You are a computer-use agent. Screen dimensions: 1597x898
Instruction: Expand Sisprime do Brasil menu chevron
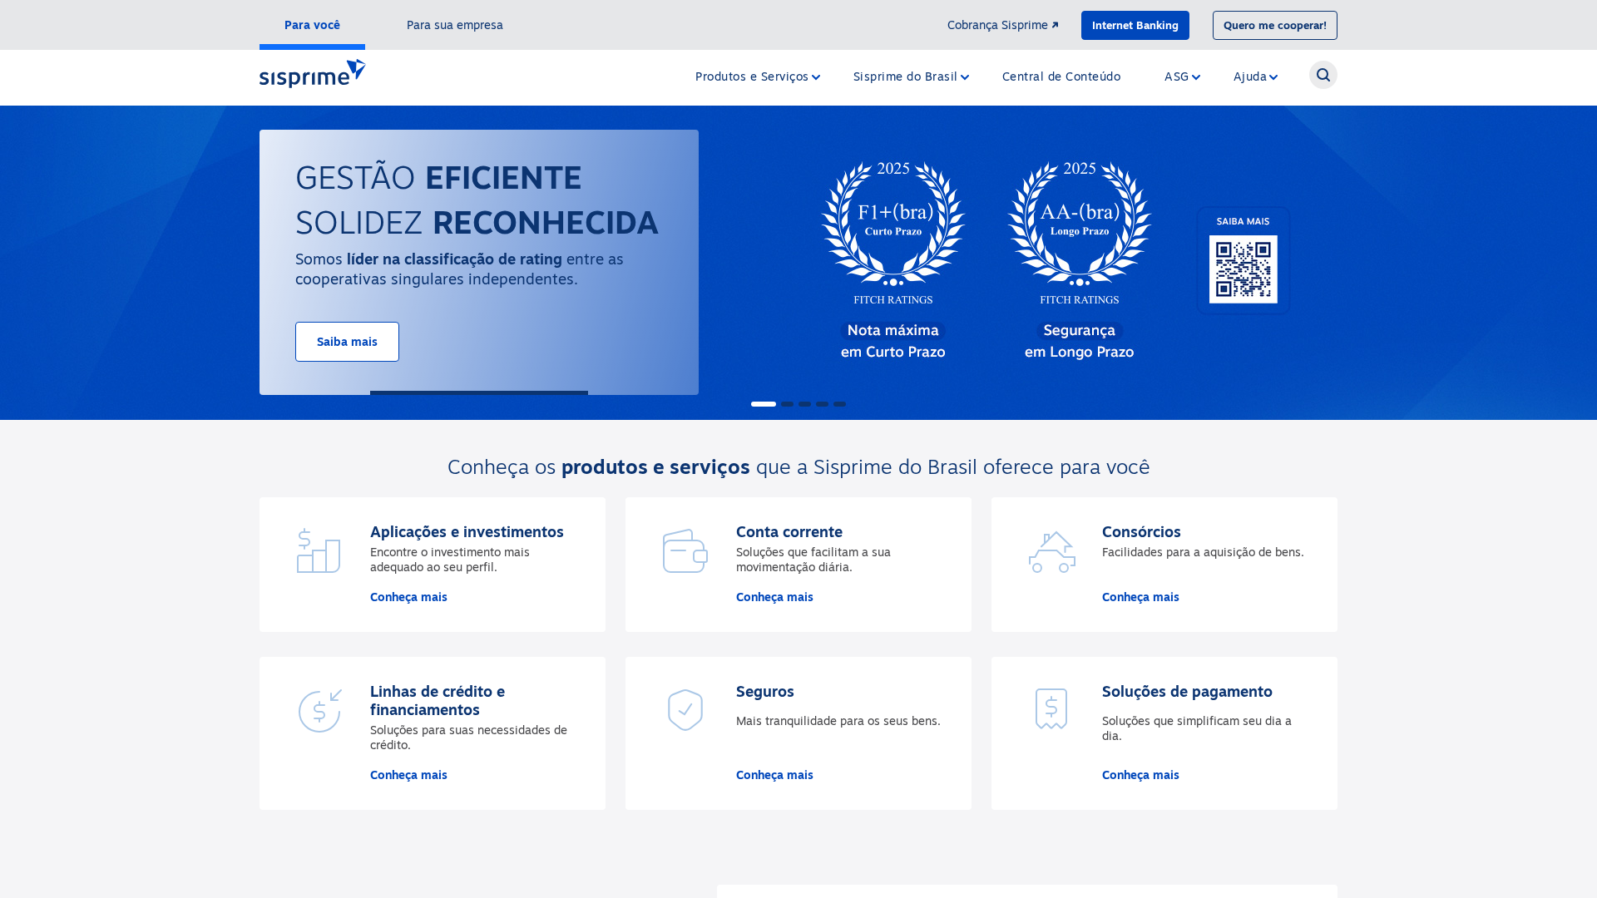click(x=965, y=77)
